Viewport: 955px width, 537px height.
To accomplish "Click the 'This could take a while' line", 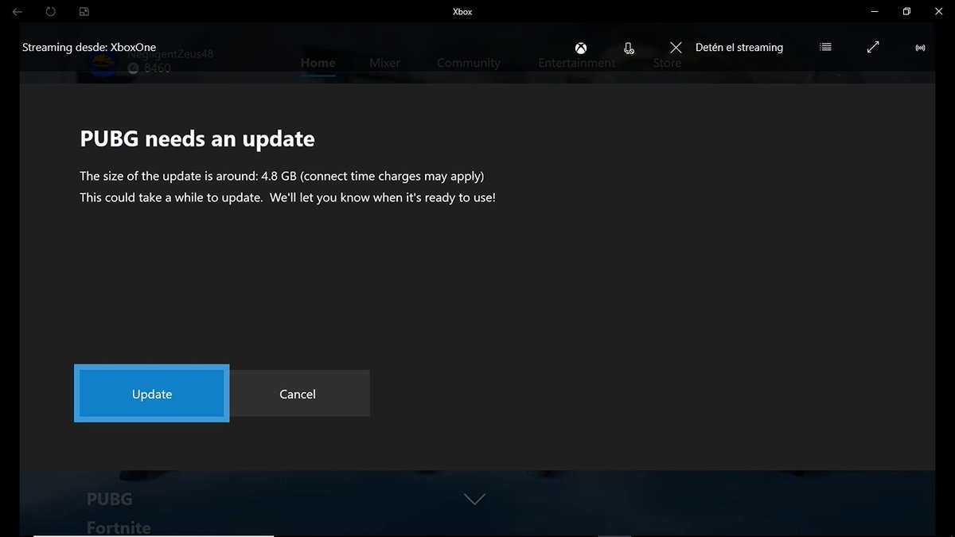I will coord(287,197).
